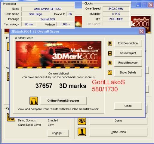Click the 90 nm technology field
Image resolution: width=154 pixels, height=144 pixels.
pyautogui.click(x=29, y=24)
